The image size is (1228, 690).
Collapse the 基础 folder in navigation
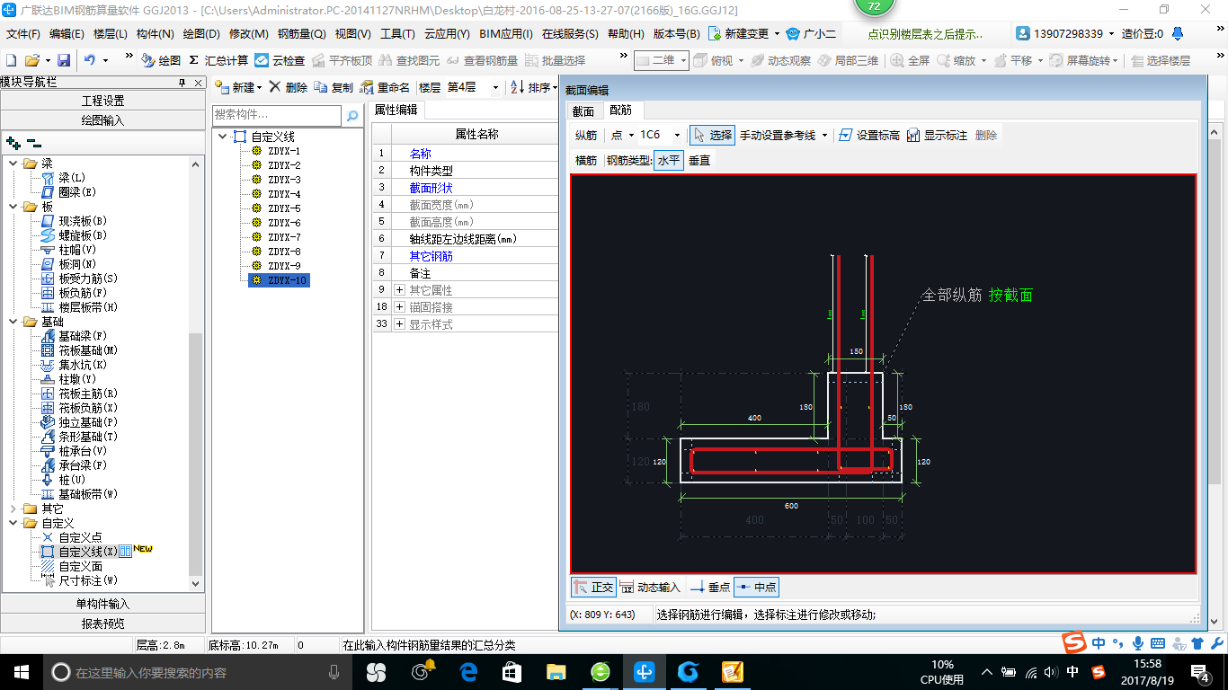(x=13, y=322)
